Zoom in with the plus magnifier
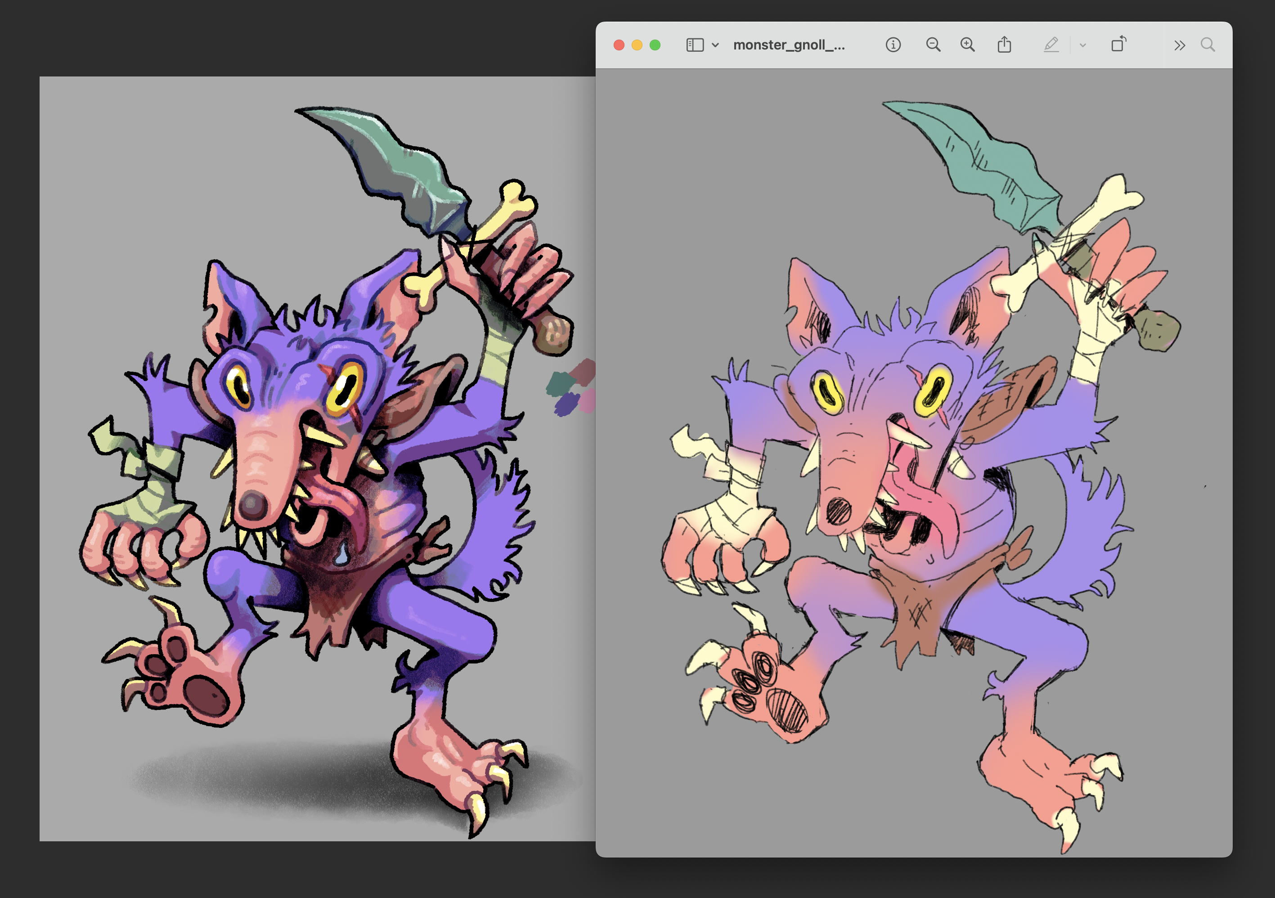Viewport: 1275px width, 898px height. point(967,45)
